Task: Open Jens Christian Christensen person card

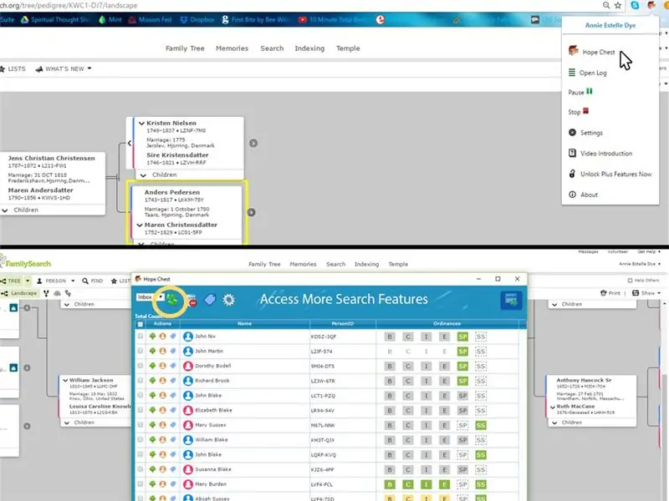Action: pos(52,158)
